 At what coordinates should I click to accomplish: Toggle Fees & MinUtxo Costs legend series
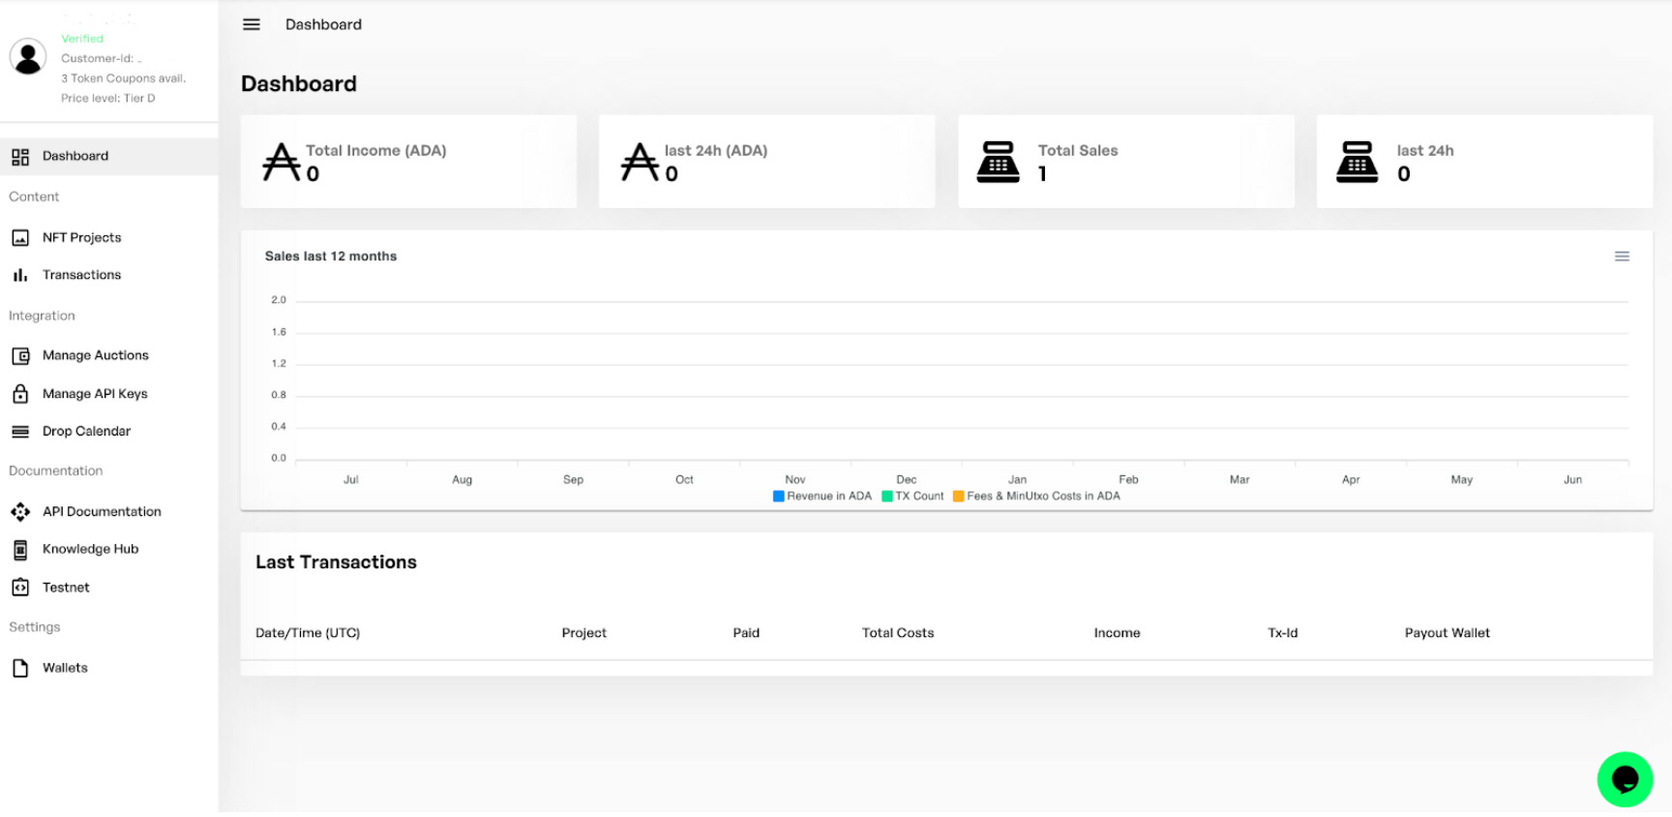(1036, 497)
